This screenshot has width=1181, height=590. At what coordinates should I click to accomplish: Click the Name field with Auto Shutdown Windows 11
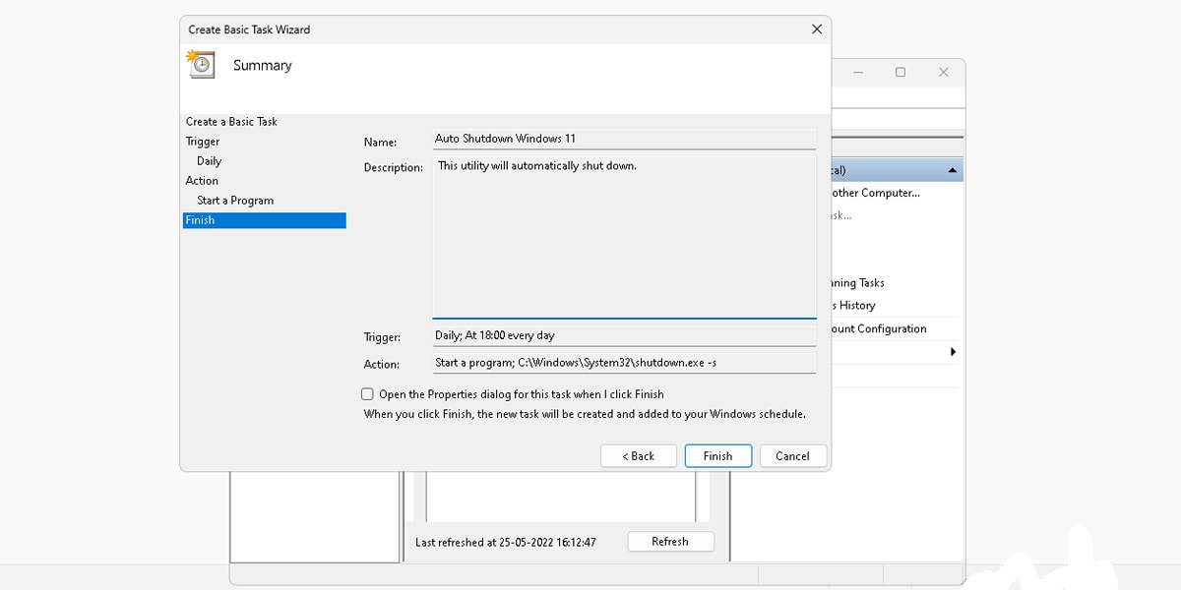[624, 140]
